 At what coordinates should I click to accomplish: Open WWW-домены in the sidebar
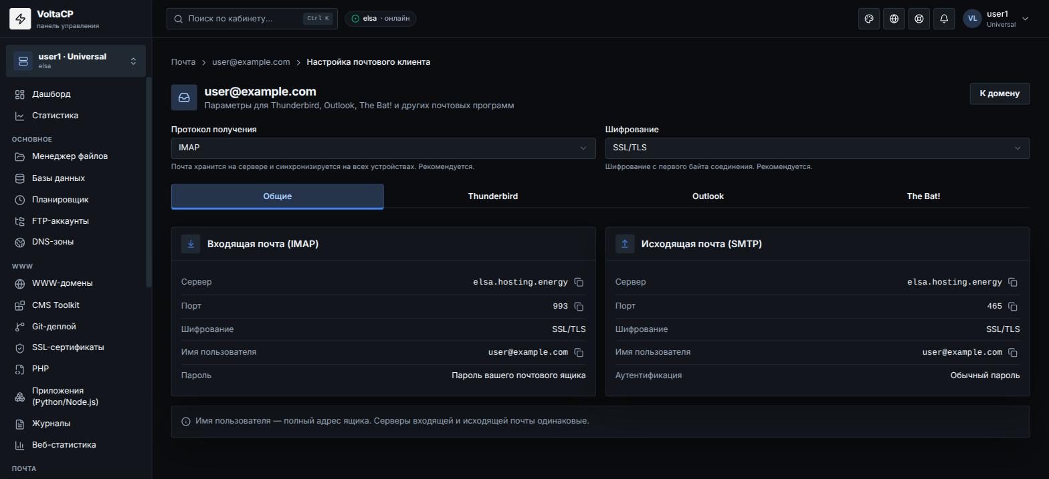76,283
